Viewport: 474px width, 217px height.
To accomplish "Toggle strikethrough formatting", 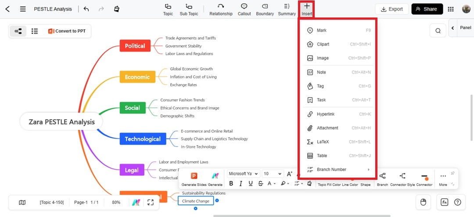I will tap(261, 183).
